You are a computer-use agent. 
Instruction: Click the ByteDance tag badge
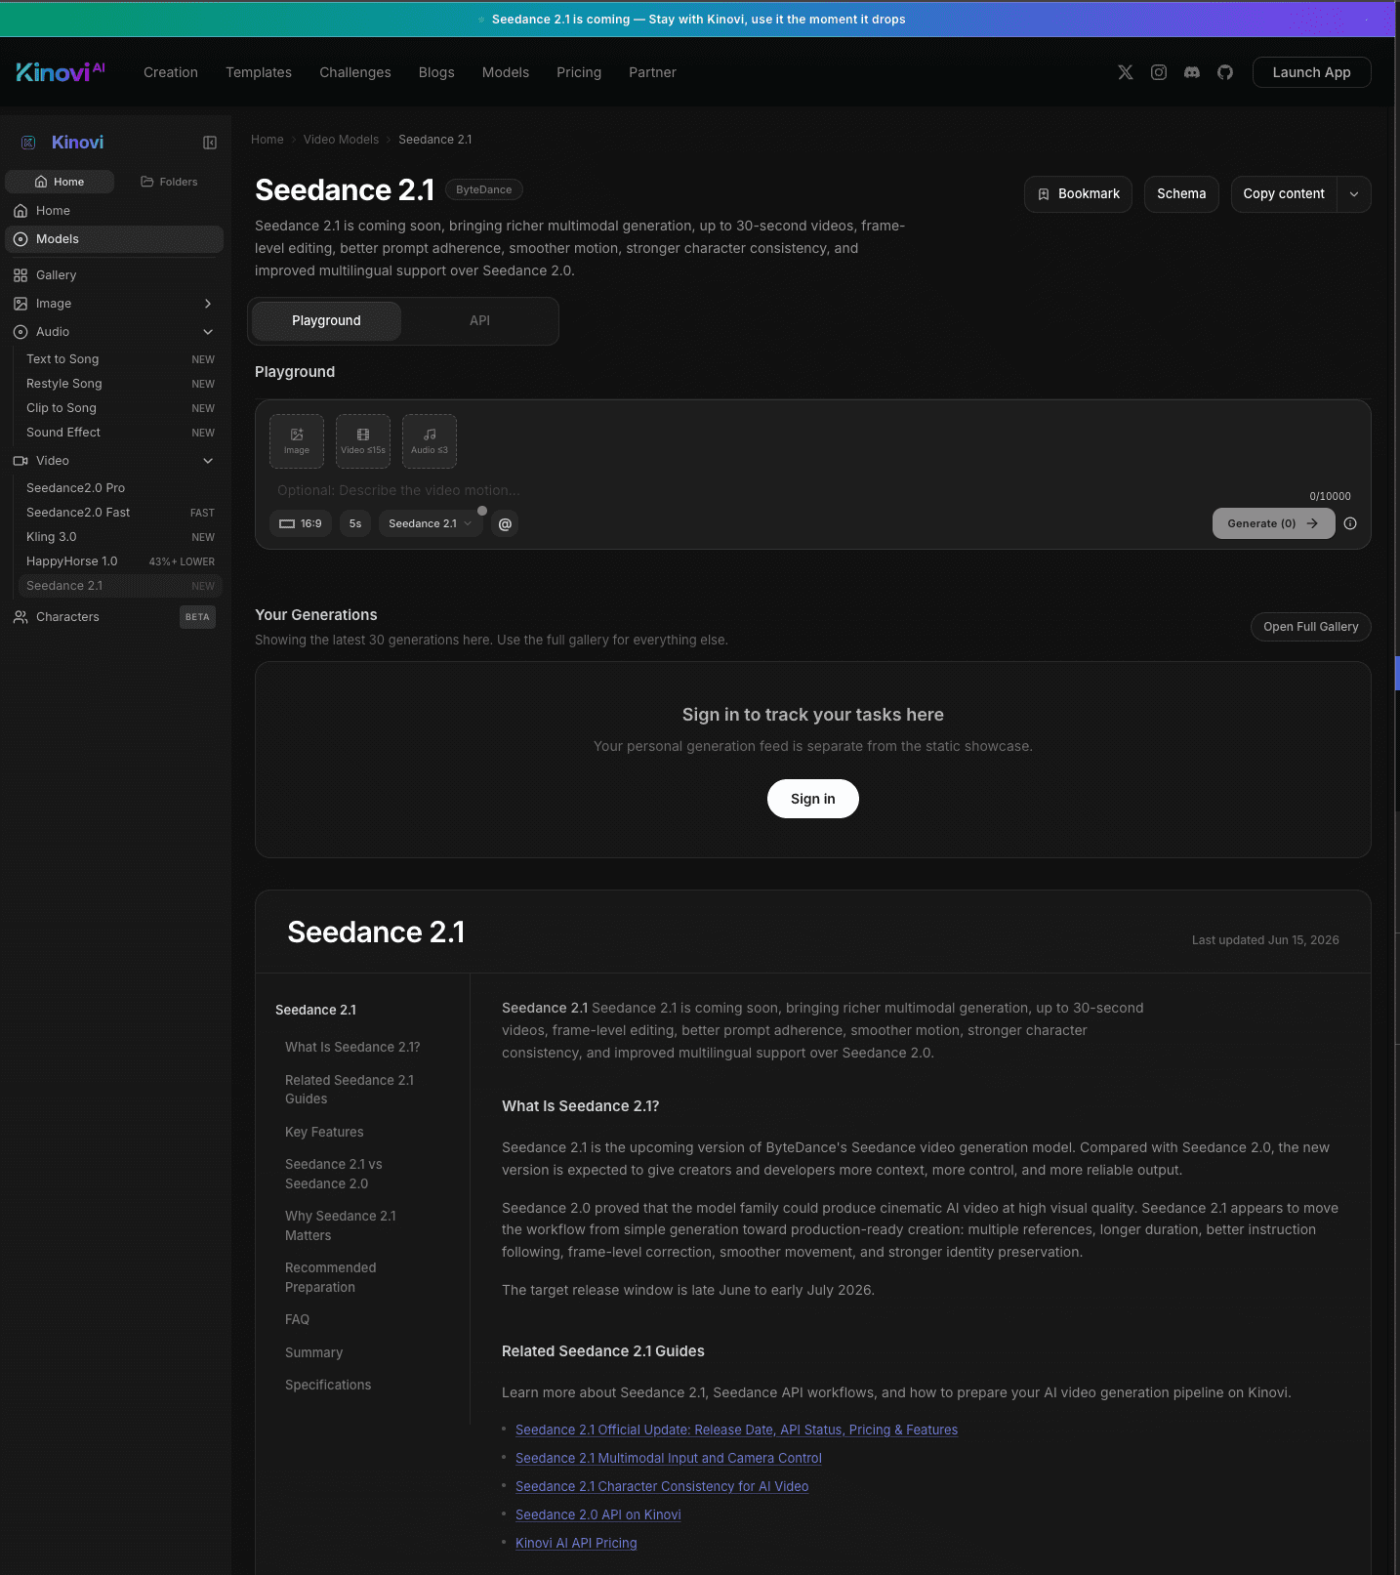(x=484, y=189)
